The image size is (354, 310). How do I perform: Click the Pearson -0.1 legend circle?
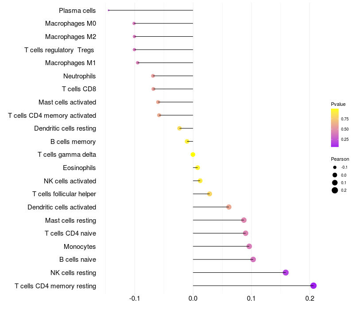click(335, 167)
